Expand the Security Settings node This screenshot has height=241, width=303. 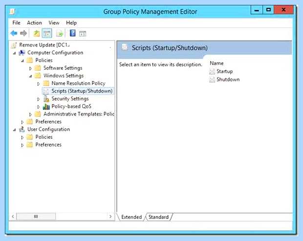pos(39,99)
